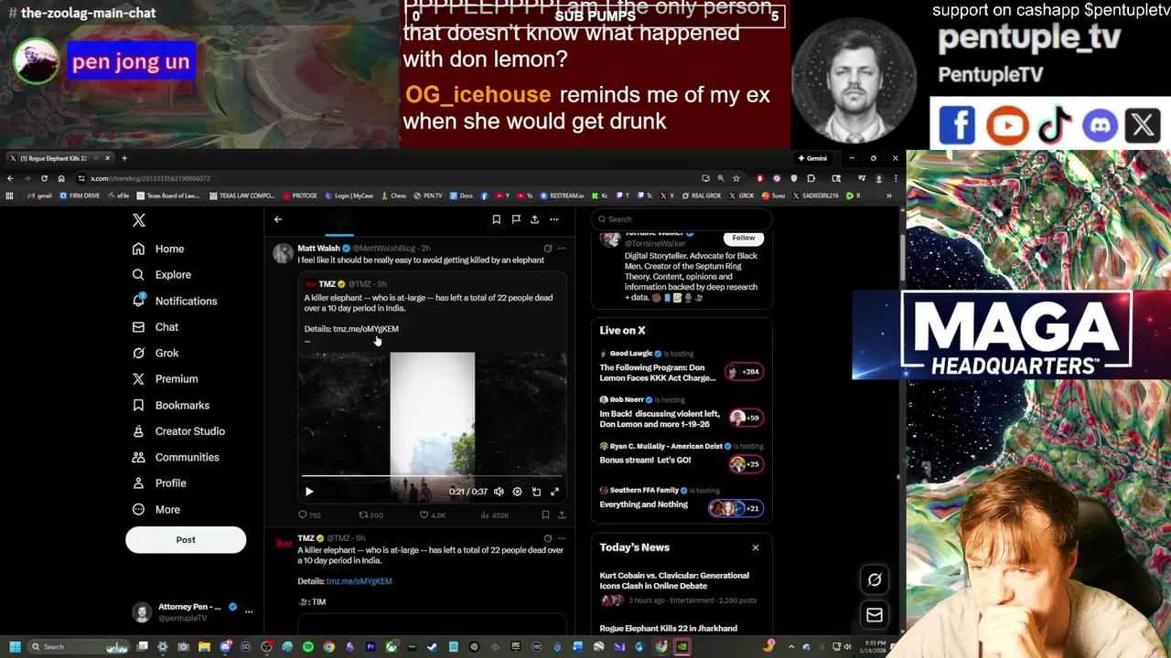Image resolution: width=1171 pixels, height=658 pixels.
Task: Open Chrome extensions puzzle icon
Action: (811, 178)
